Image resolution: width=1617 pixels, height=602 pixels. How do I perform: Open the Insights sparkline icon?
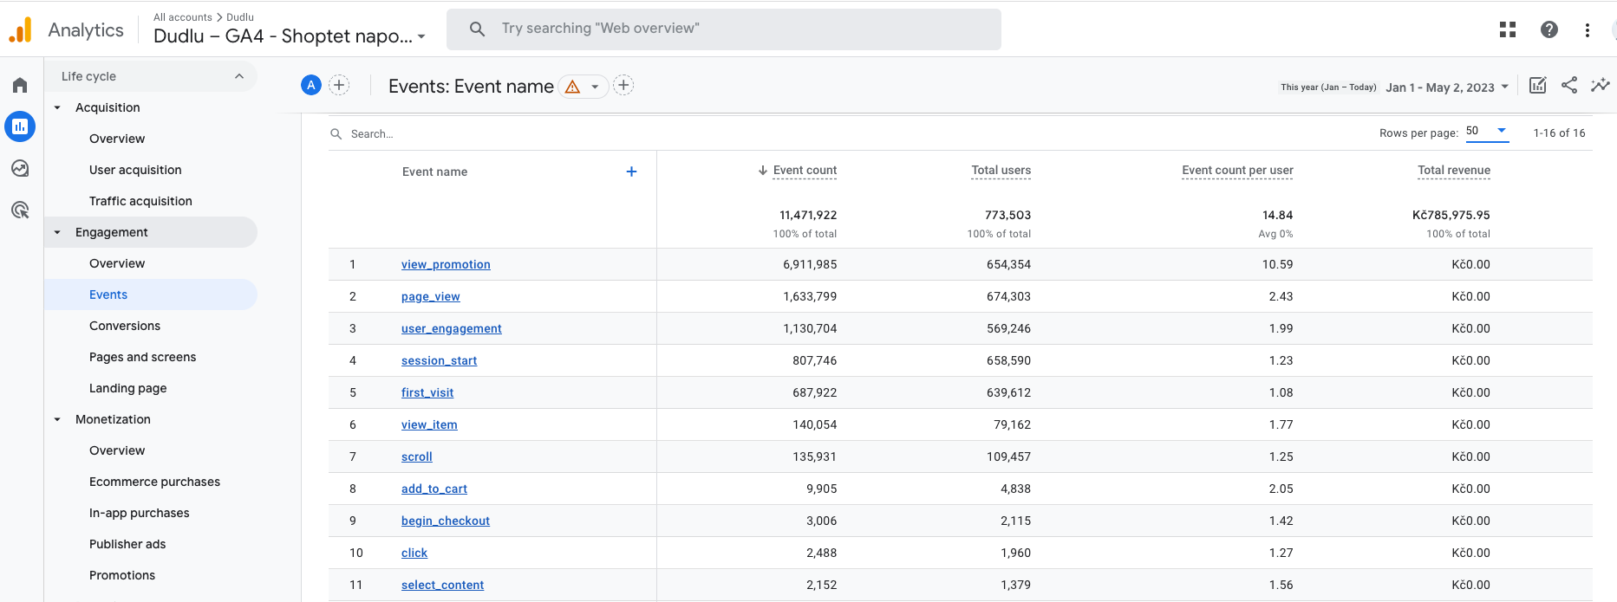[x=1600, y=85]
